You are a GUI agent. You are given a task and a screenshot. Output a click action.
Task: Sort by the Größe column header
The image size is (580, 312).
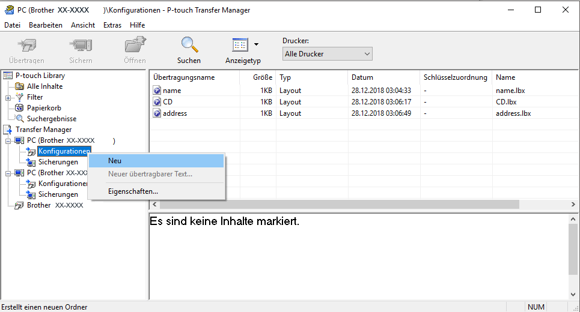(x=258, y=77)
